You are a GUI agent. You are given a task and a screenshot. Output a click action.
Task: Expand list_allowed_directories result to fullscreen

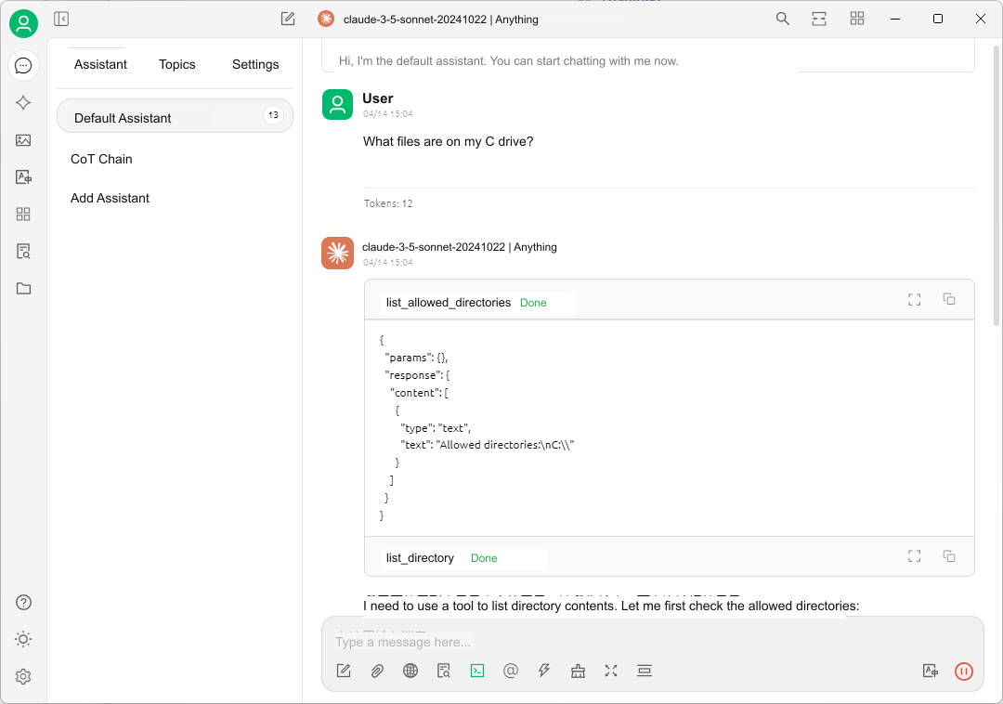tap(915, 299)
